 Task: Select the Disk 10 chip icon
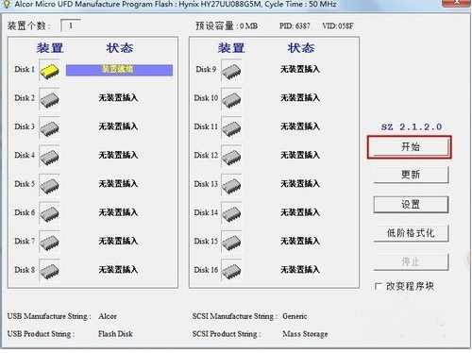(231, 99)
